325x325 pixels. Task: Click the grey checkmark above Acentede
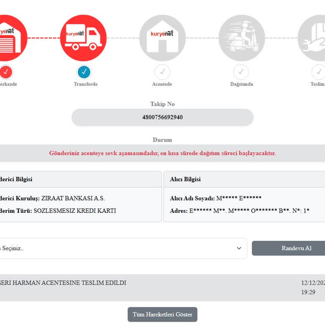click(162, 72)
